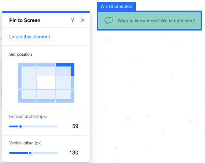Pin element to top-center position cell
205x163 pixels.
click(46, 69)
